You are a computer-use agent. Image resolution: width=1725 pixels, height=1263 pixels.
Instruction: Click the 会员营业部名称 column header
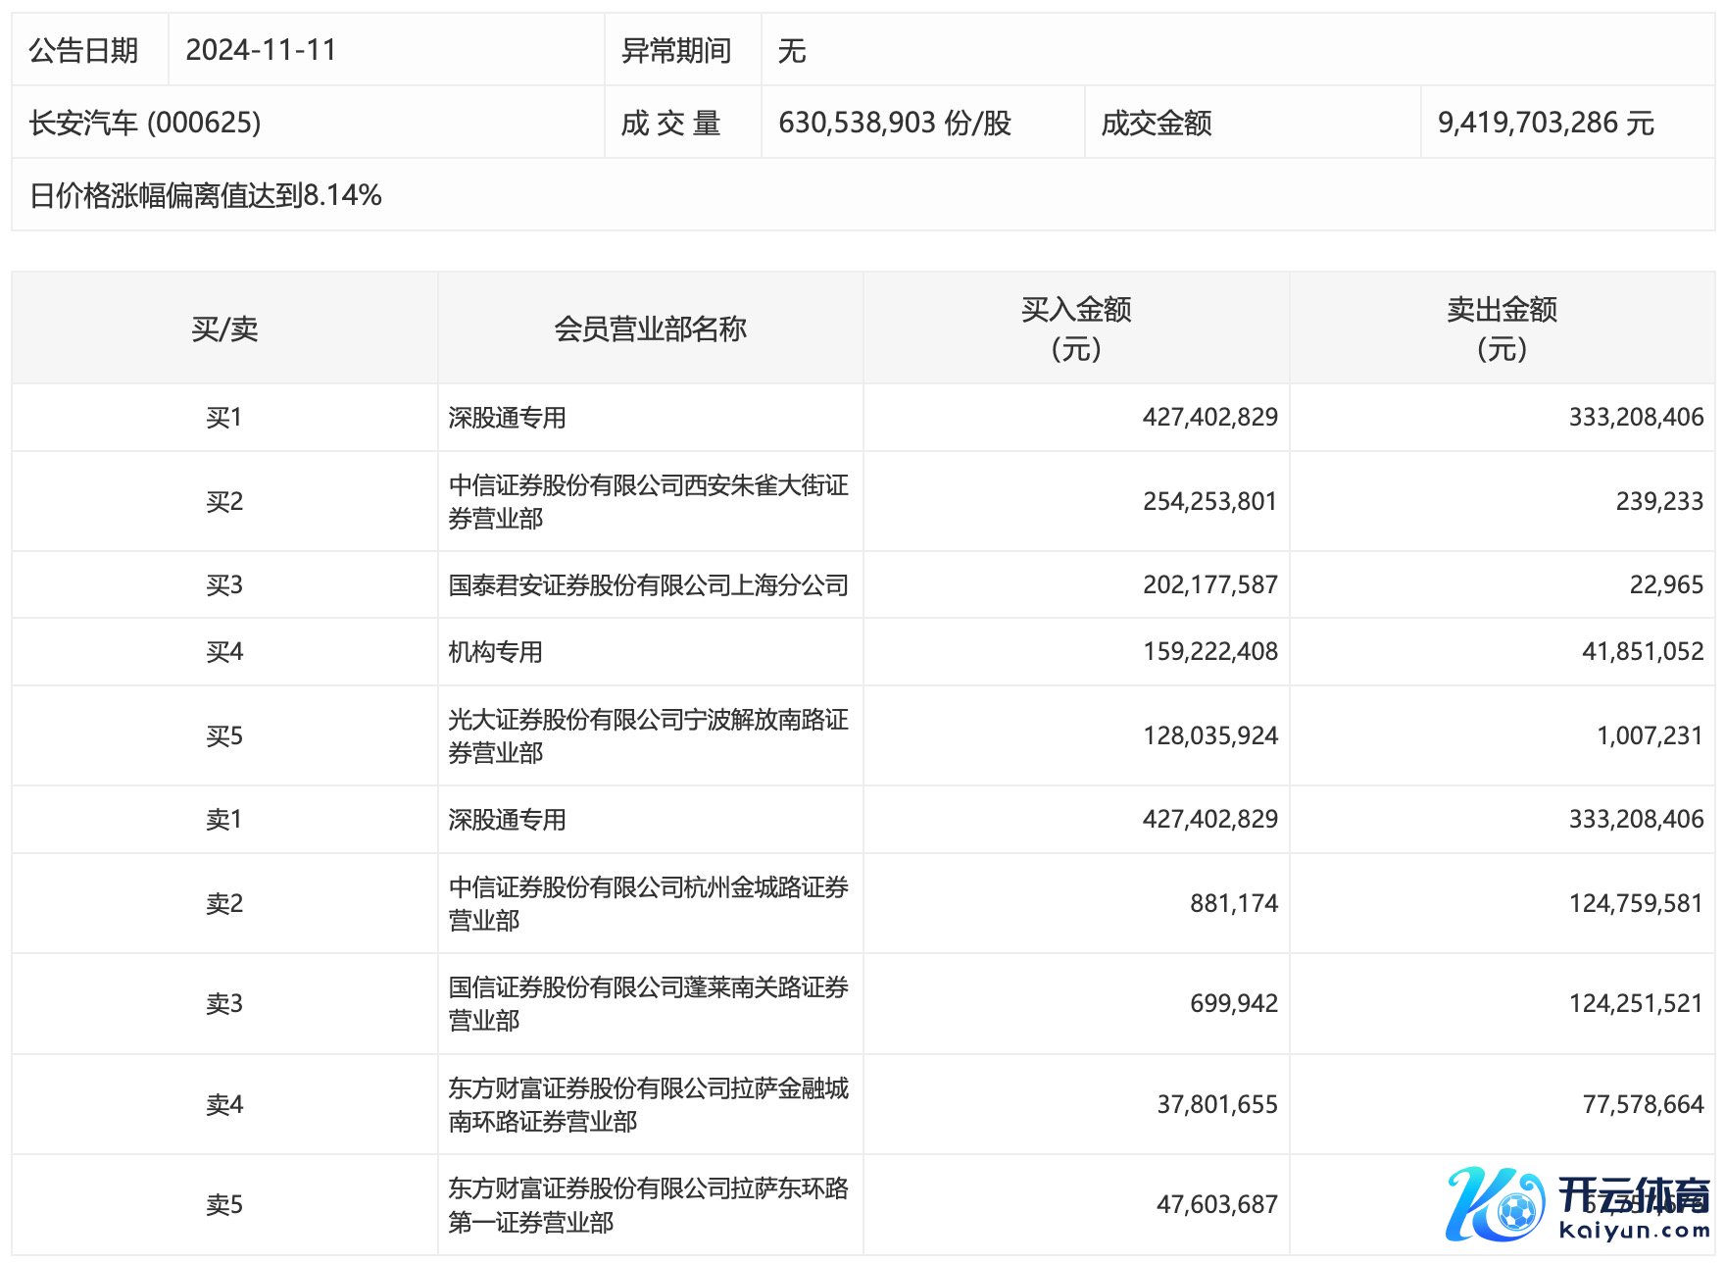(650, 328)
